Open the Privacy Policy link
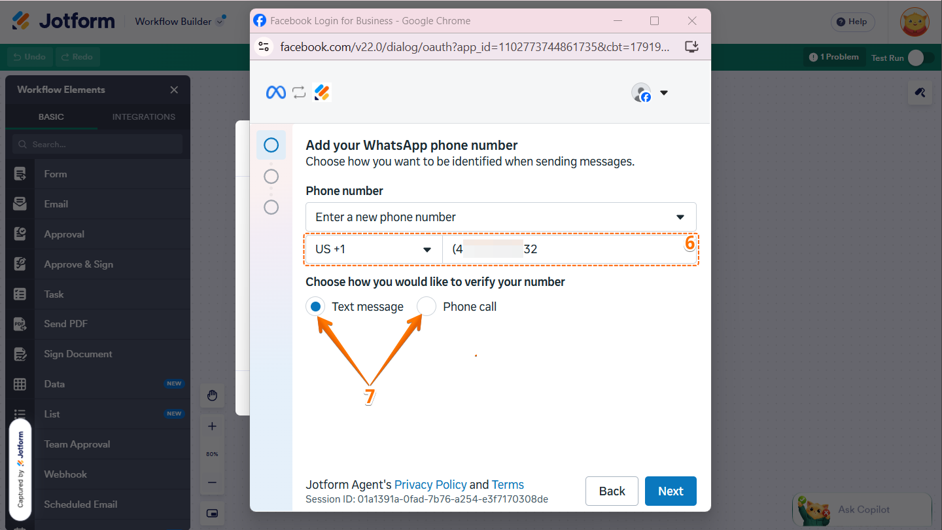Viewport: 942px width, 530px height. pyautogui.click(x=430, y=485)
